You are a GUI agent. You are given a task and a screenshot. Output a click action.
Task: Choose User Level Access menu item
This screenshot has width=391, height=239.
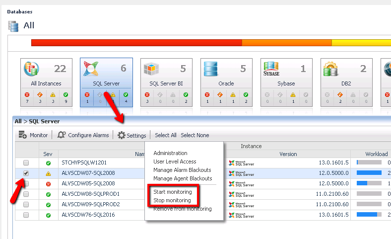[175, 161]
